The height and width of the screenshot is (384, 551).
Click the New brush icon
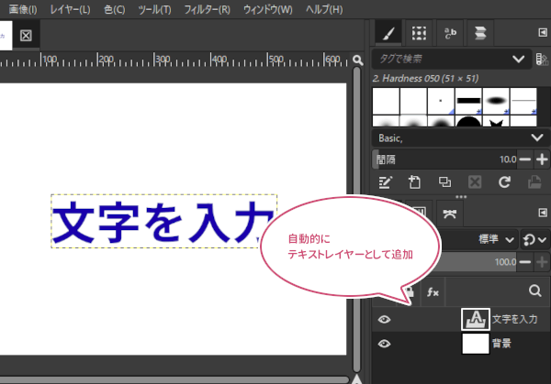415,182
